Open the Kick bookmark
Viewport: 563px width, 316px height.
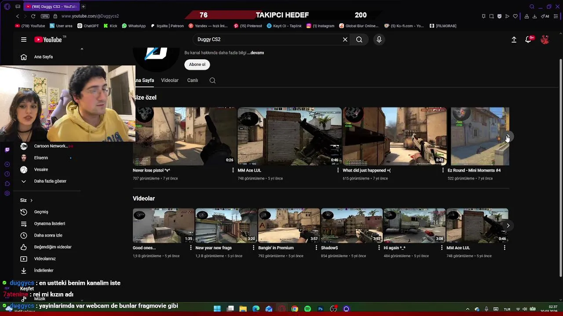coord(110,26)
